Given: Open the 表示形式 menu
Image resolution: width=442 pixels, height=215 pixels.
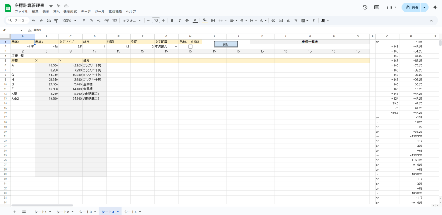Looking at the screenshot, I should tap(70, 12).
